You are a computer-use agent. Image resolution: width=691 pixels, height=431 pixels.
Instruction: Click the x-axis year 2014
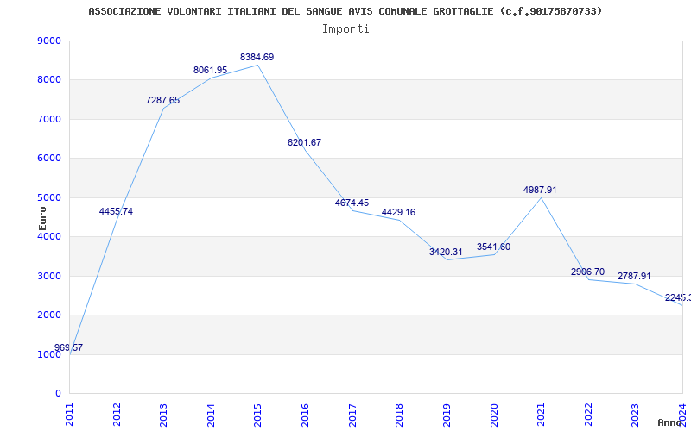click(x=211, y=415)
